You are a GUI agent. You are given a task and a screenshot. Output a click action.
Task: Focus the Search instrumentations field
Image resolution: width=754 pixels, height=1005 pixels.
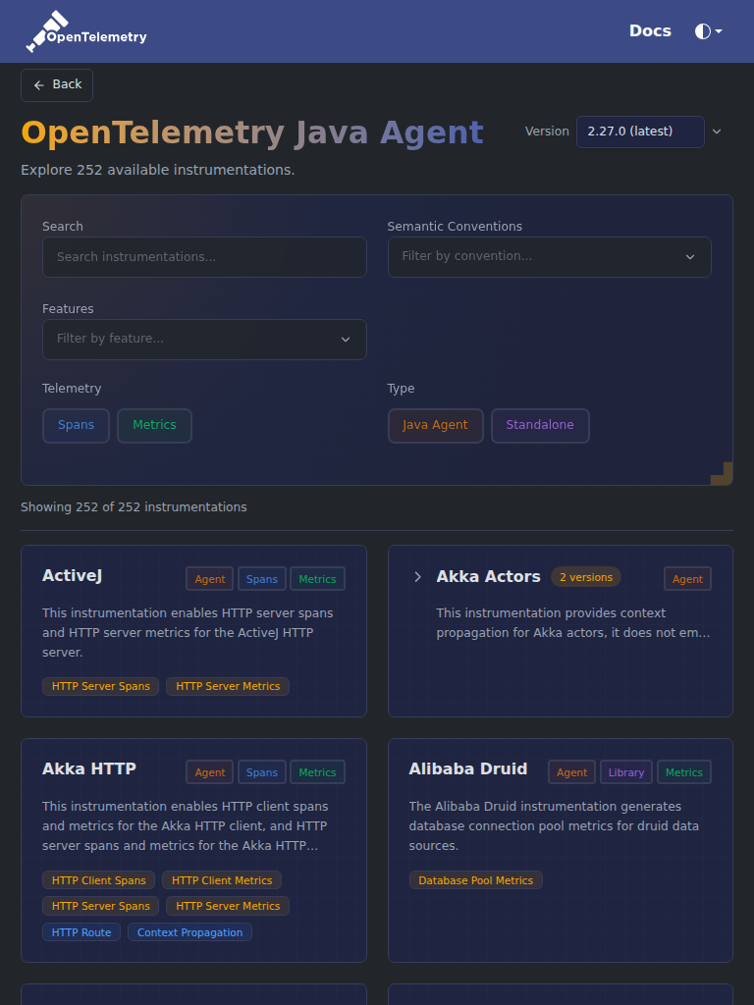coord(204,257)
